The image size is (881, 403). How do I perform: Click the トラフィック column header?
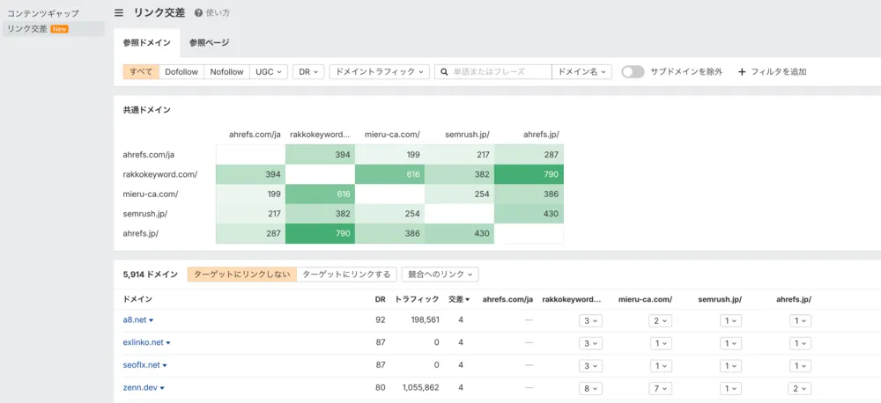point(417,300)
